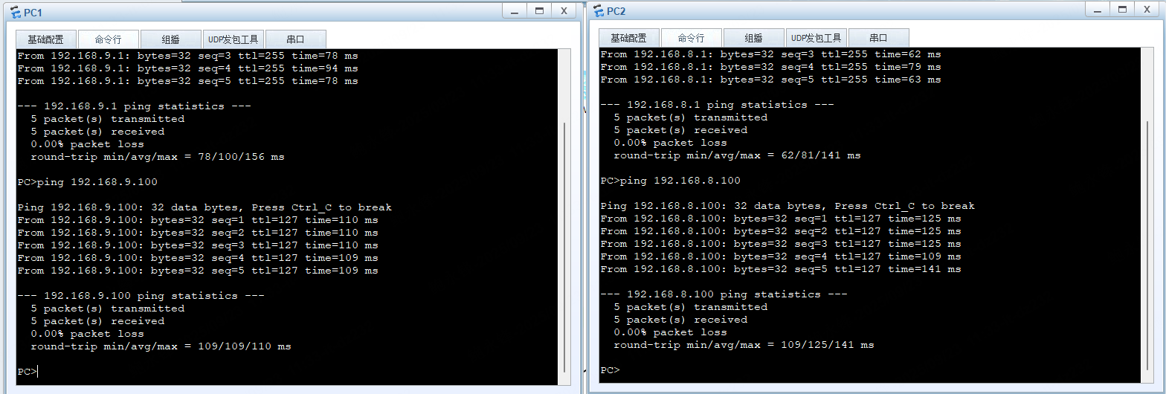
Task: Close the PC2 window
Action: click(x=1147, y=9)
